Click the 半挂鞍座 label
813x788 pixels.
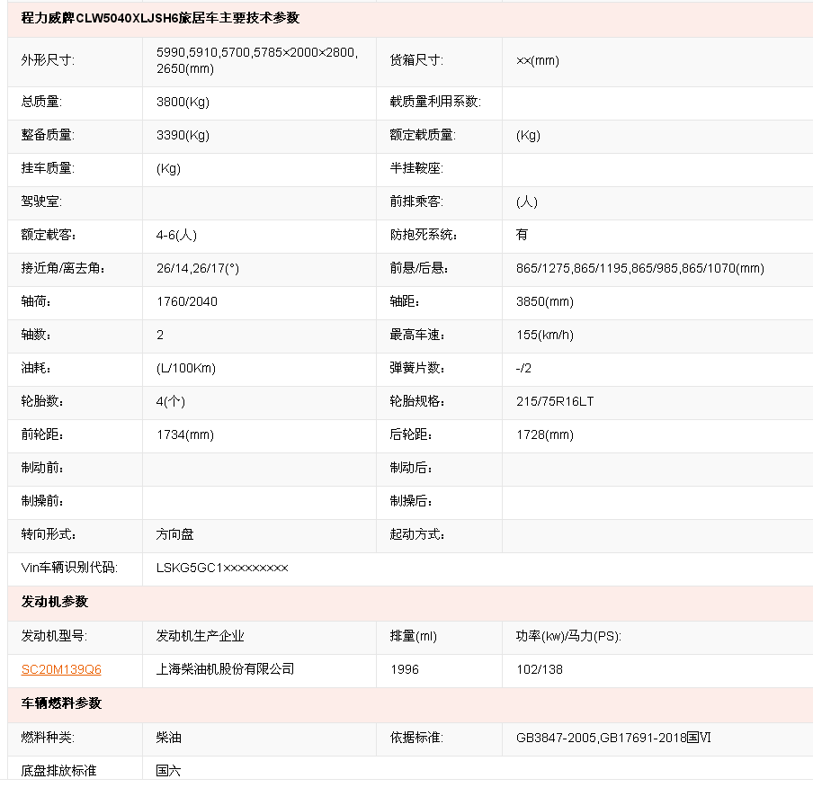click(x=416, y=168)
